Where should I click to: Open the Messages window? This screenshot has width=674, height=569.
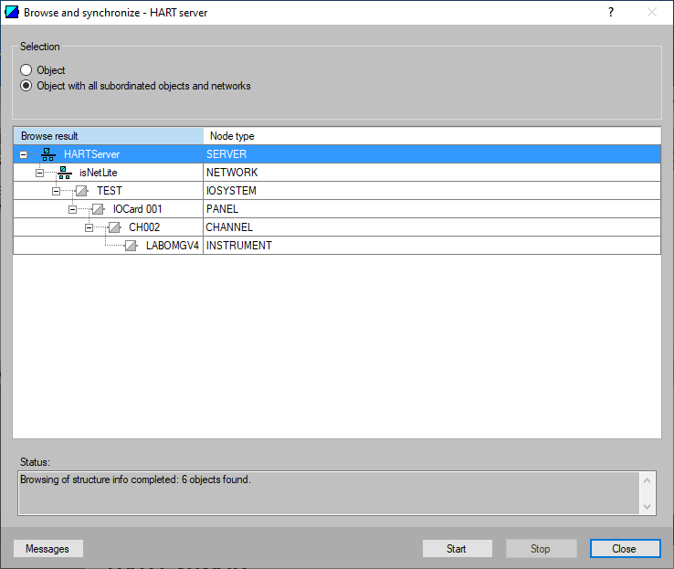[x=47, y=549]
